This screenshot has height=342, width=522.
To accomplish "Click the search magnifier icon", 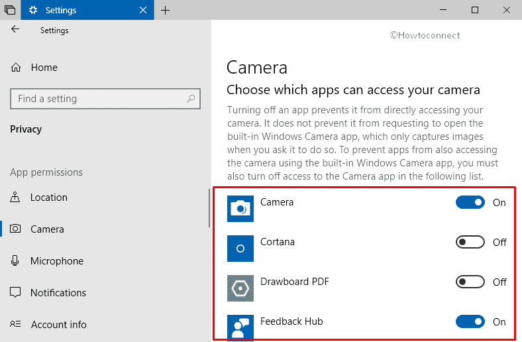I will click(x=191, y=99).
